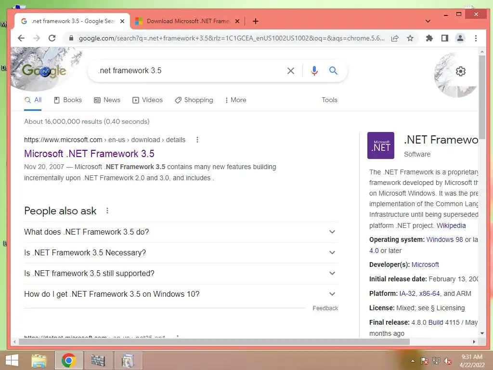Bookmark this page with the star icon
Viewport: 493px width, 370px height.
coord(410,39)
